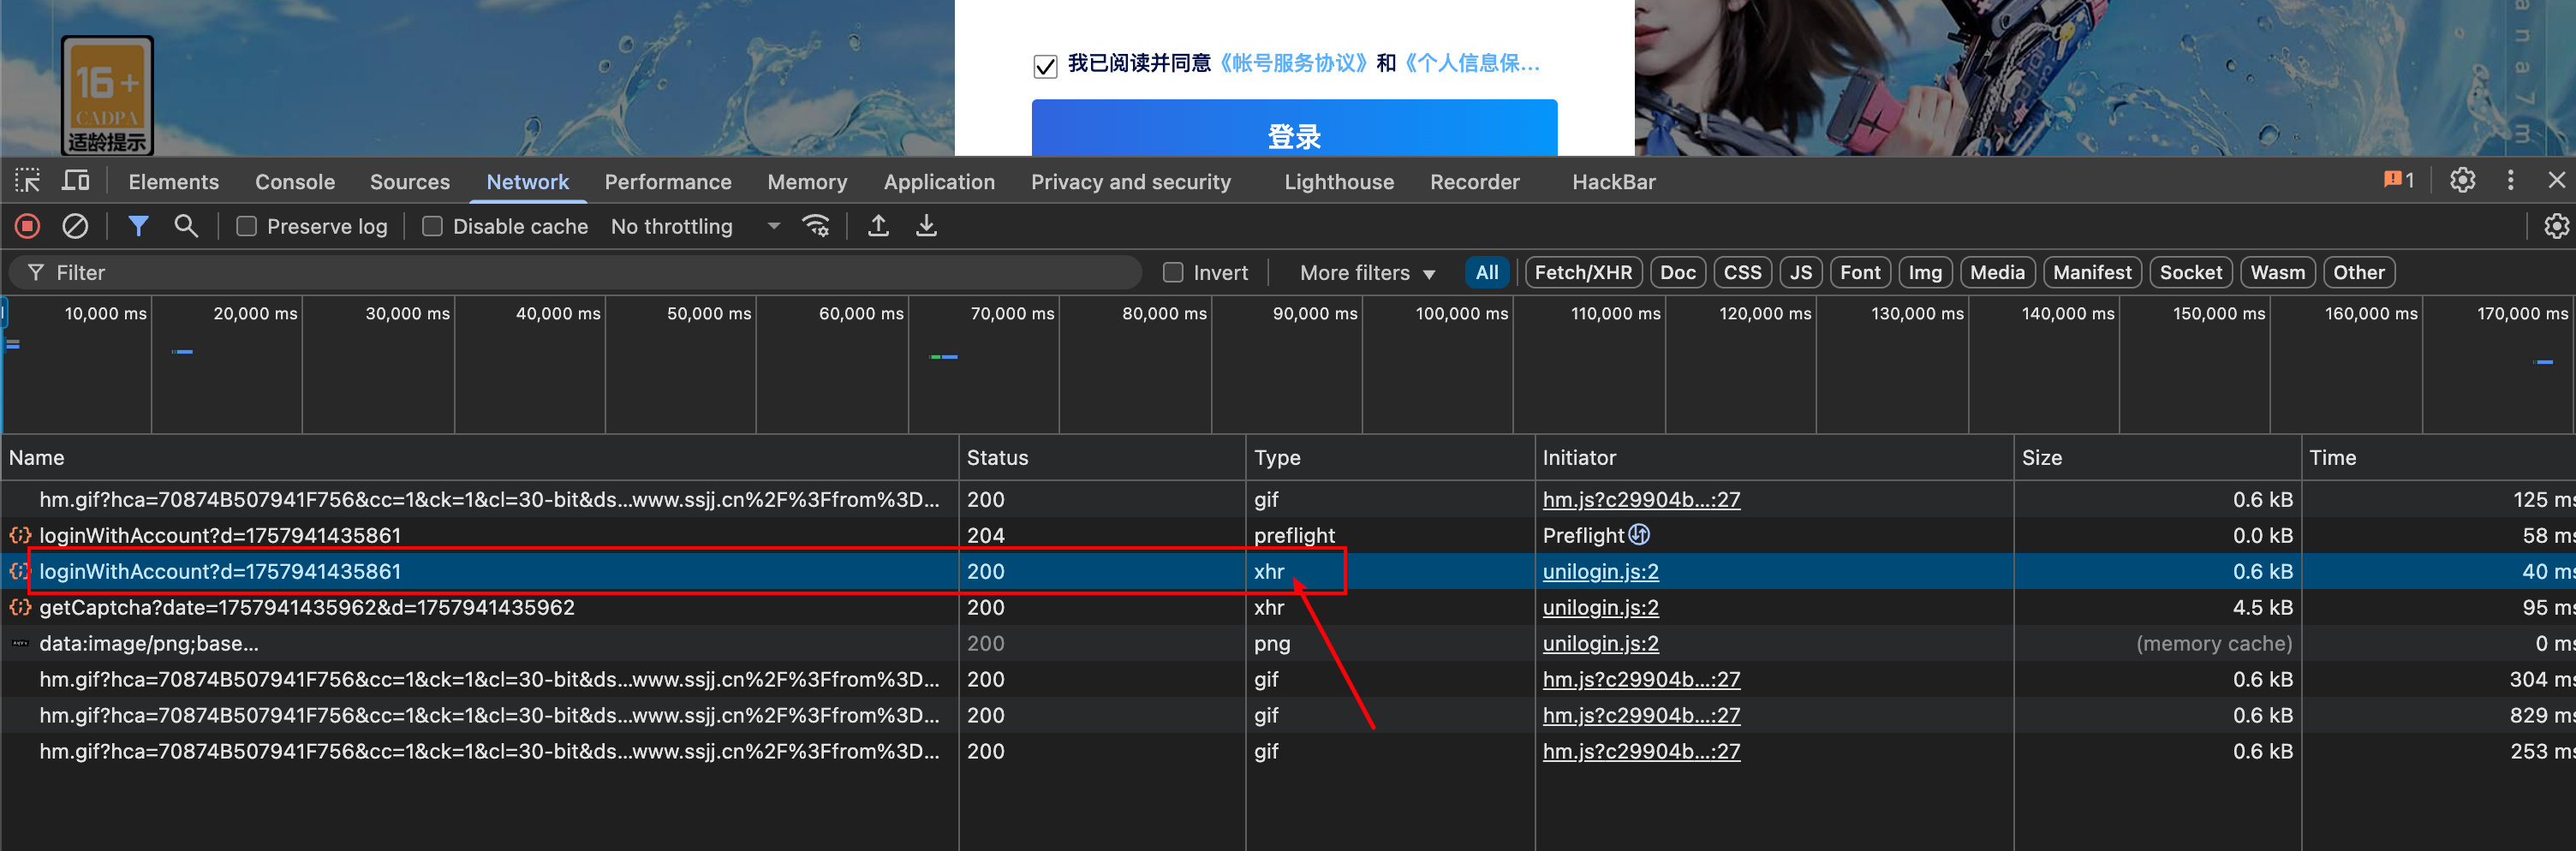Image resolution: width=2576 pixels, height=851 pixels.
Task: Expand the More filters dropdown
Action: [x=1367, y=273]
